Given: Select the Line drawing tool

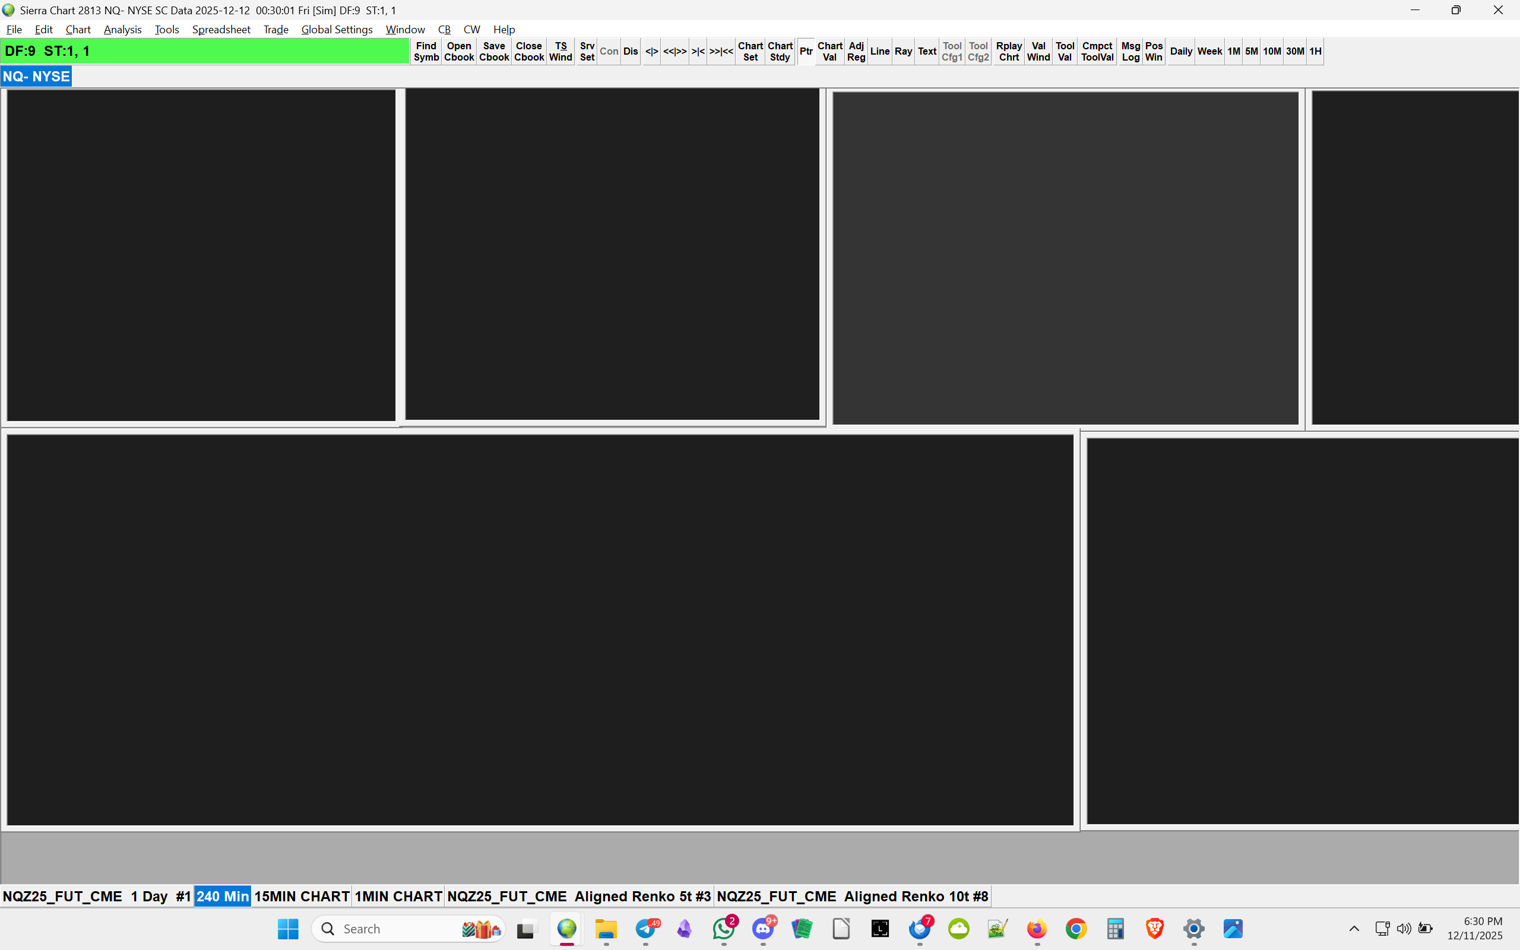Looking at the screenshot, I should tap(879, 52).
